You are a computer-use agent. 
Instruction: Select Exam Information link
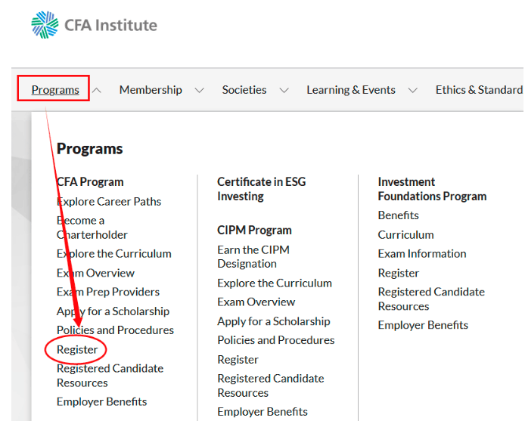(422, 254)
